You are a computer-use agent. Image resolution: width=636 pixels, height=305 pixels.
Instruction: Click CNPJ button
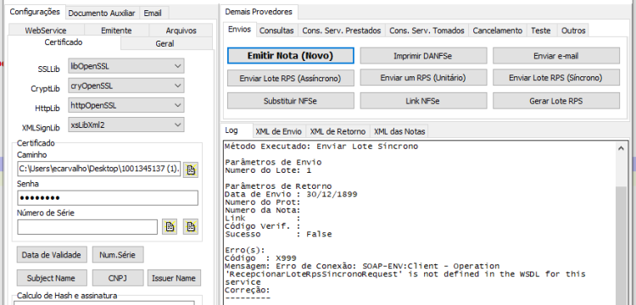(x=118, y=278)
